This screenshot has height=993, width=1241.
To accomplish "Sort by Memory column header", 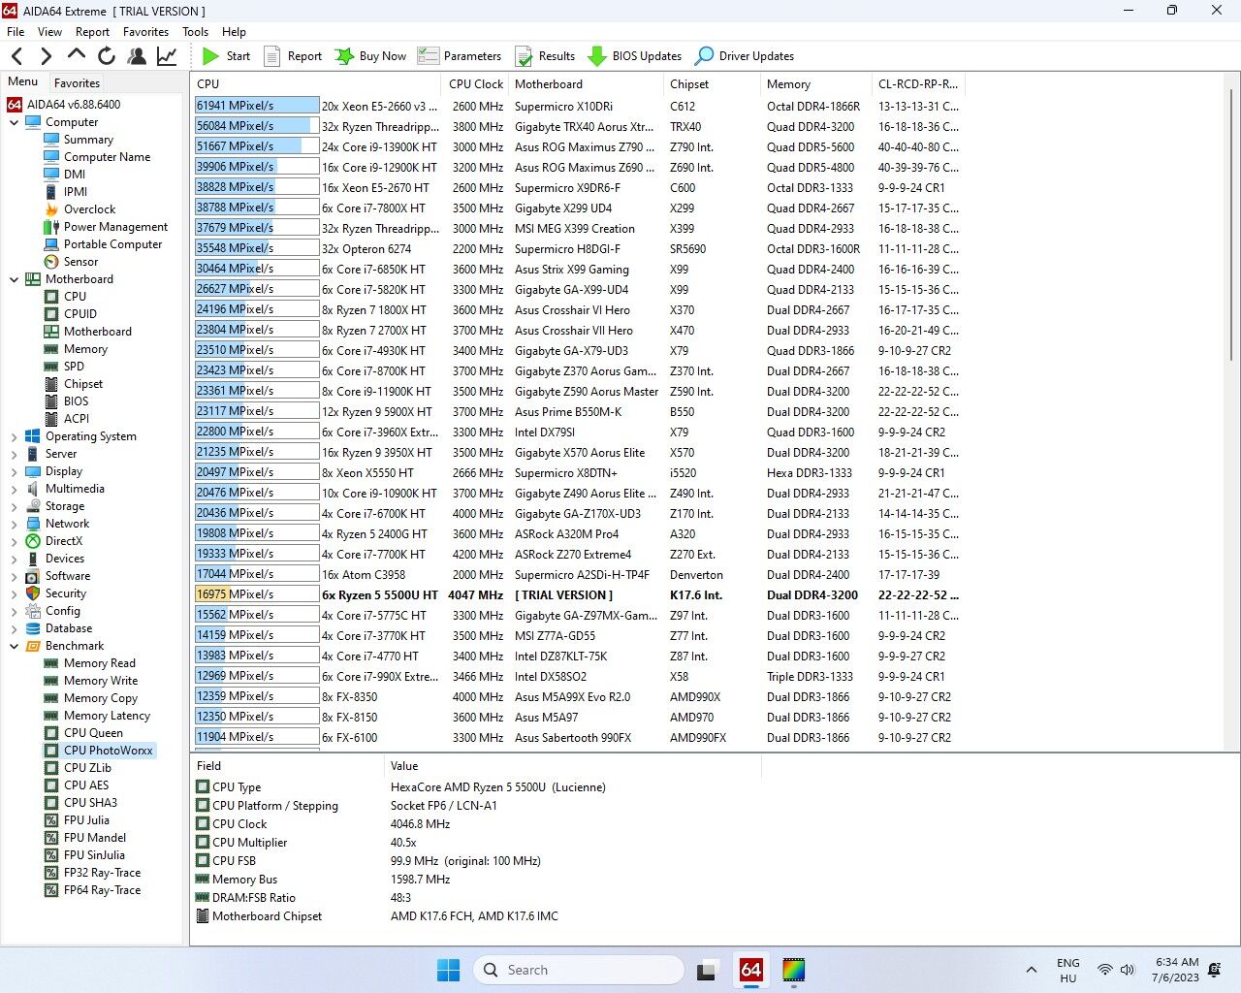I will click(816, 84).
